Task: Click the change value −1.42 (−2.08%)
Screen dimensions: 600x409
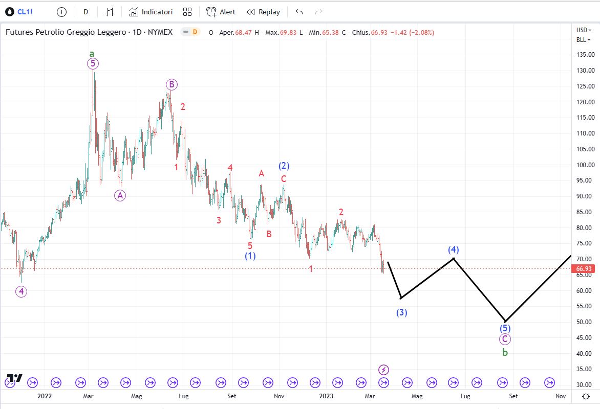Action: click(412, 33)
